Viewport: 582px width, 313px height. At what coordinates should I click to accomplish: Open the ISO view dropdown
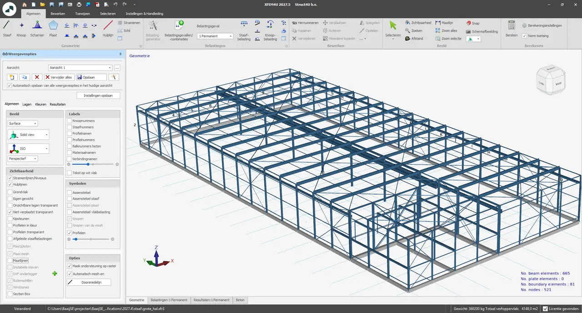28,148
